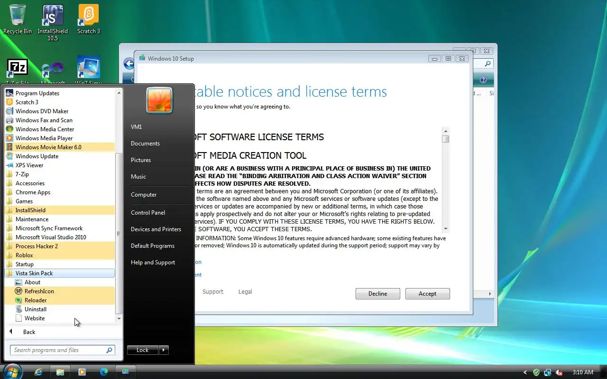Open Windows Explorer from the taskbar
The height and width of the screenshot is (379, 607).
[60, 372]
